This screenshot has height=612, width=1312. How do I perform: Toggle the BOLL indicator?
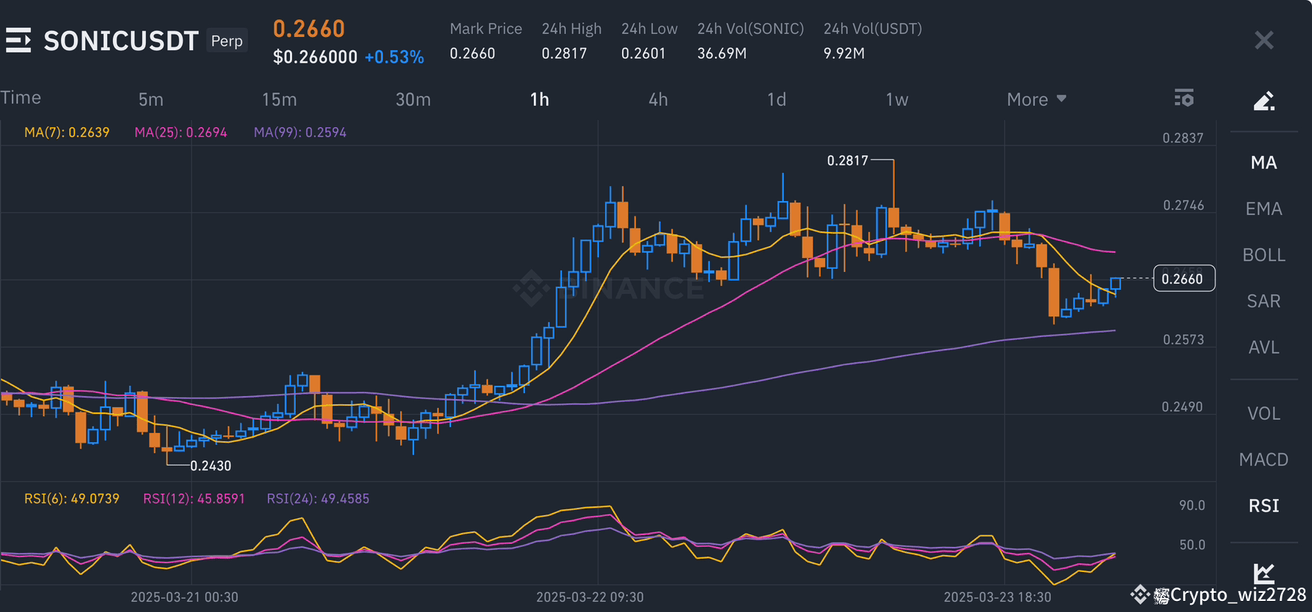1264,255
